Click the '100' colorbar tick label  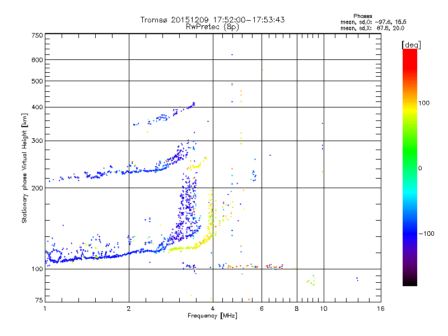[424, 103]
